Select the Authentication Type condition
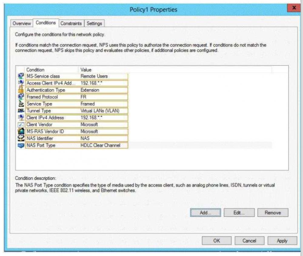Image resolution: width=303 pixels, height=256 pixels. point(77,90)
